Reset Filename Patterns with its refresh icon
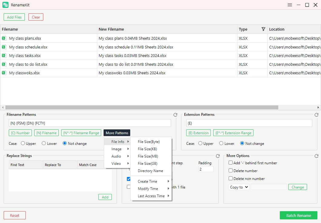This screenshot has width=321, height=223. click(x=175, y=115)
